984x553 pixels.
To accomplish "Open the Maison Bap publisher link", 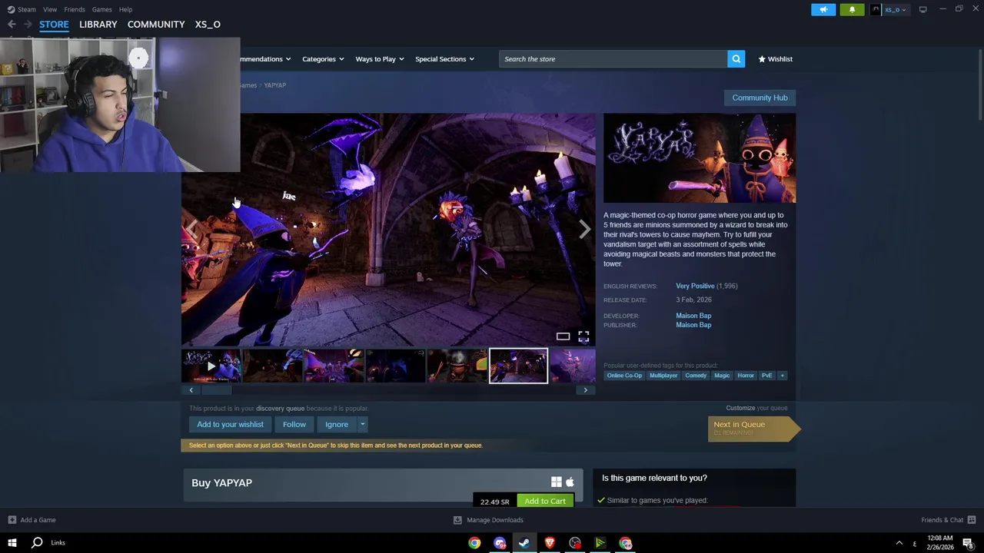I will point(693,325).
